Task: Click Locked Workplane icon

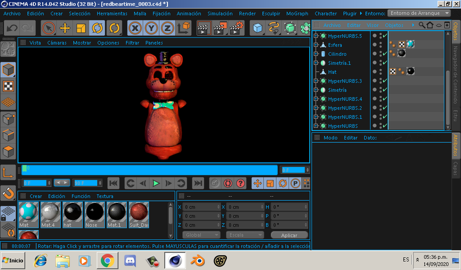Action: click(8, 213)
